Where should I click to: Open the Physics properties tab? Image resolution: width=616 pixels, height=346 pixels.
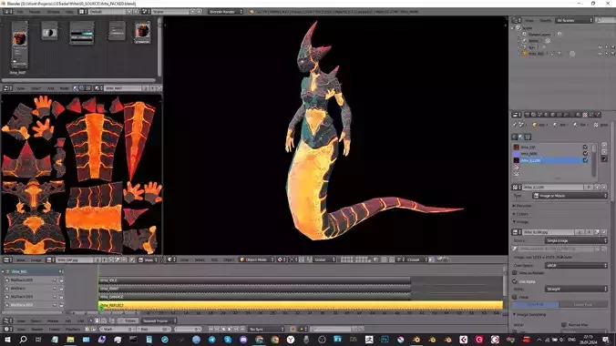(x=598, y=115)
